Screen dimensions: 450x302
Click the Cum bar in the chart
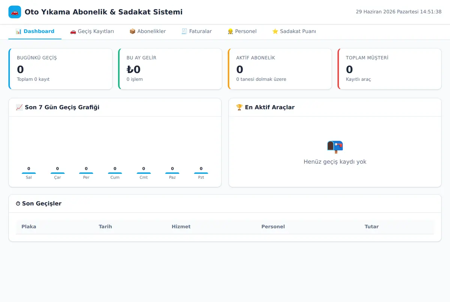[115, 173]
